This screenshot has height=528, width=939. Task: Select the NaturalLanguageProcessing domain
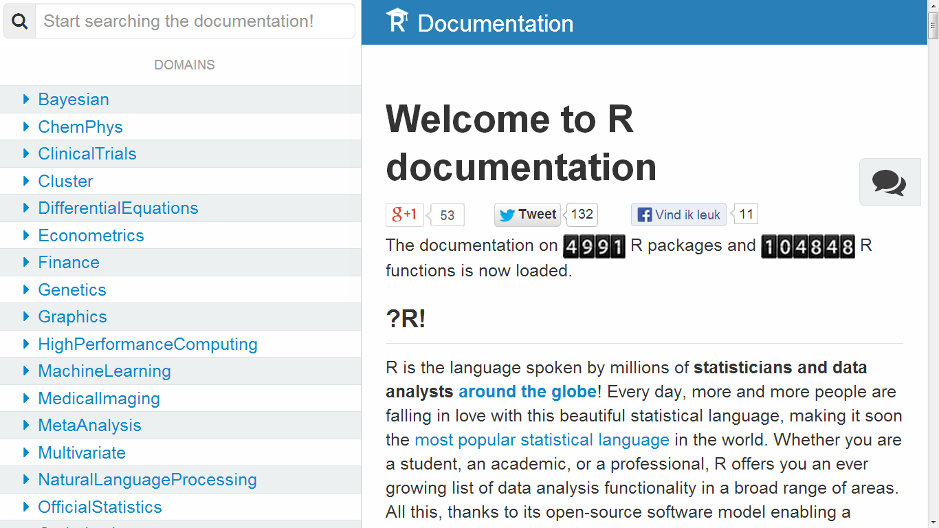[147, 479]
